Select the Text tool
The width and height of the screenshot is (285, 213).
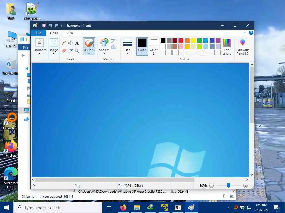pyautogui.click(x=77, y=43)
